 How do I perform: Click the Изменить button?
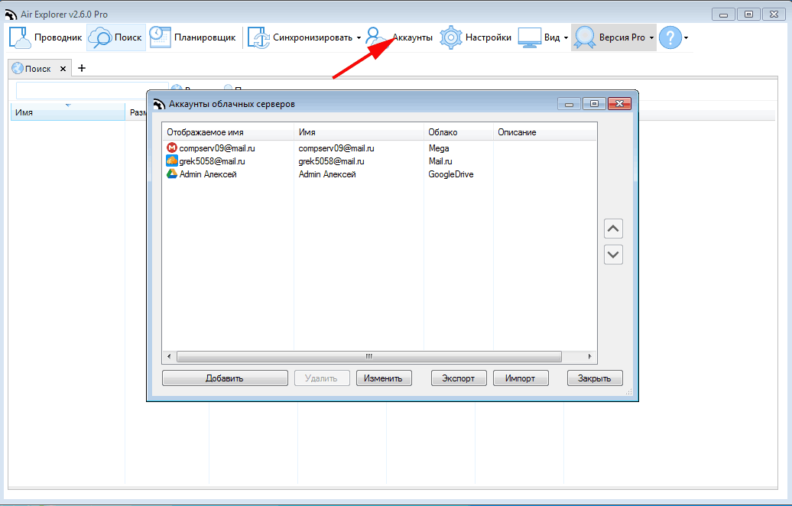coord(384,378)
